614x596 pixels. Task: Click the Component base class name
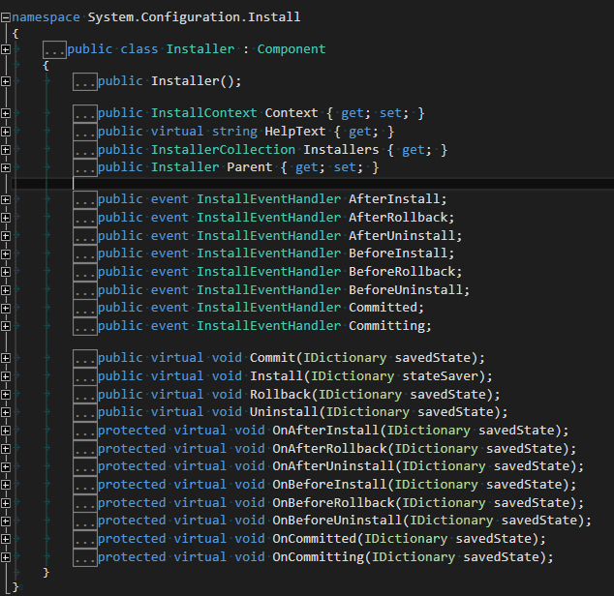pos(291,49)
